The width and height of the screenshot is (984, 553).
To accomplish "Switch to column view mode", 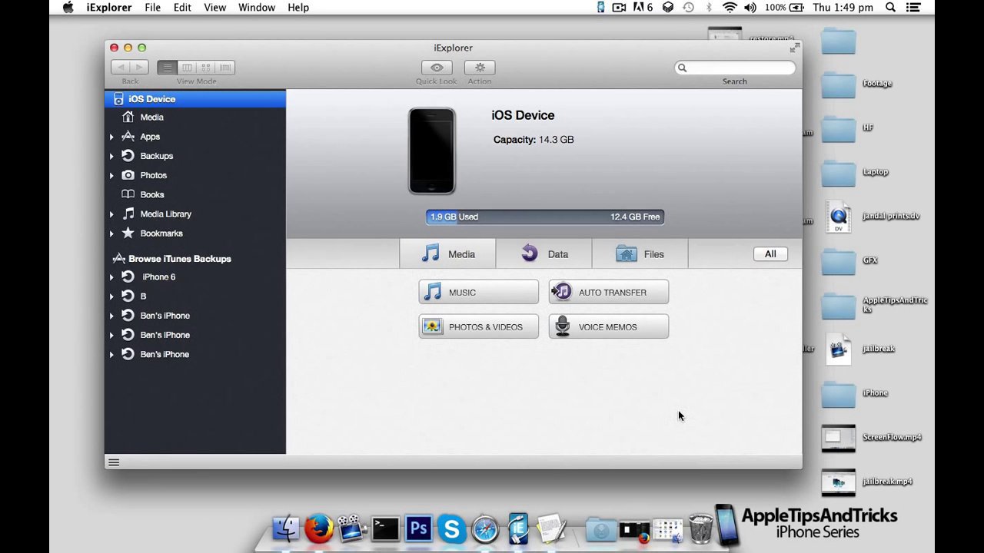I will click(x=187, y=68).
